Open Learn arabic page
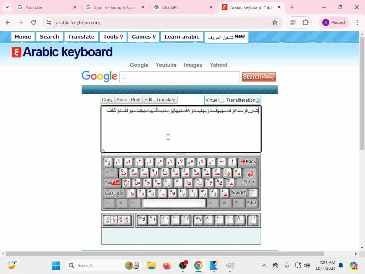This screenshot has width=365, height=274. tap(182, 37)
